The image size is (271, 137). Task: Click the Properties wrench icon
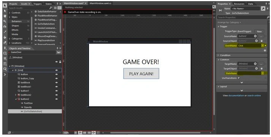click(x=263, y=9)
